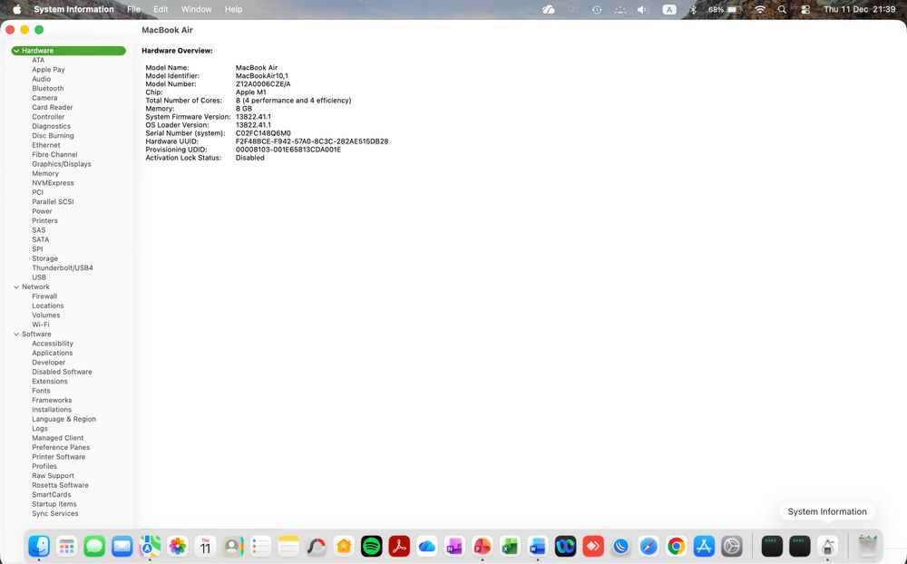Select Rosetta Software in the sidebar
Viewport: 907px width, 564px height.
tap(60, 485)
